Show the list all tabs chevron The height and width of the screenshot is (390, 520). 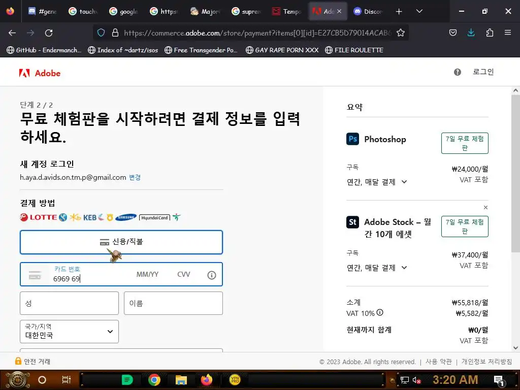(x=419, y=11)
